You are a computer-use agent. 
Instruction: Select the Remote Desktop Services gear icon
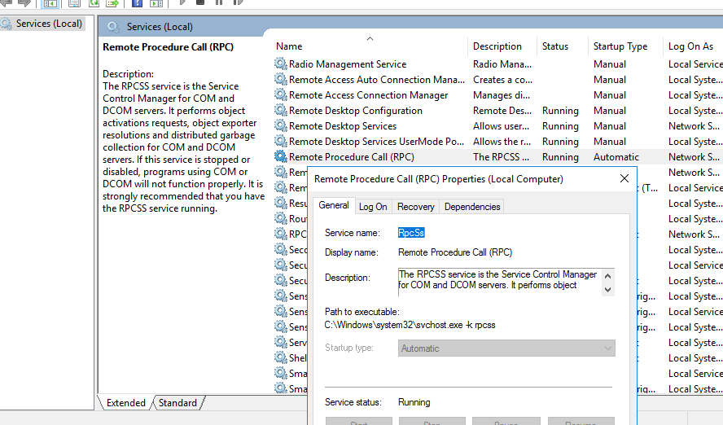pyautogui.click(x=281, y=126)
